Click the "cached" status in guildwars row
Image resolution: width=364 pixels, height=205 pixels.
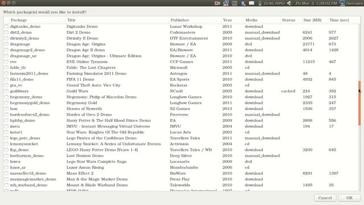point(288,91)
